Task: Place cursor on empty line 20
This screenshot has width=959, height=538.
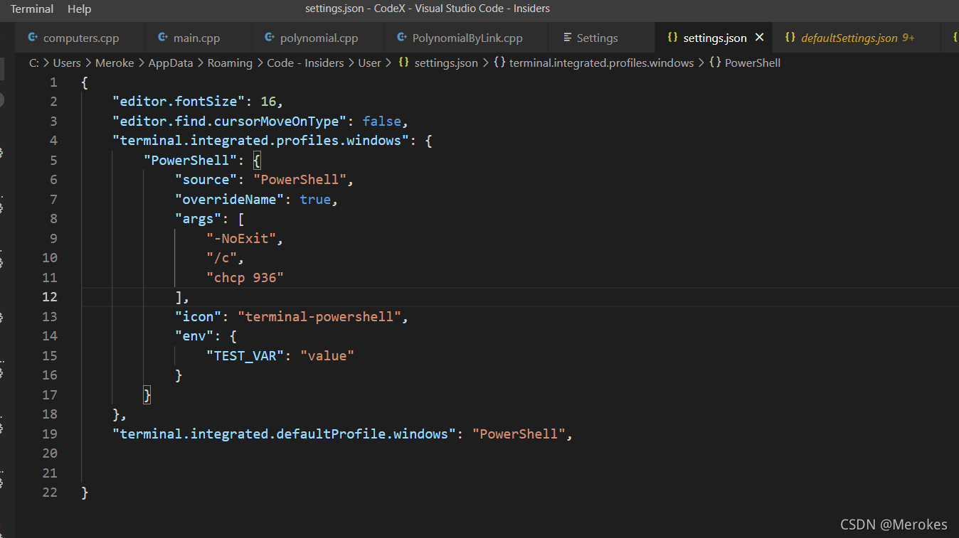Action: [520, 453]
